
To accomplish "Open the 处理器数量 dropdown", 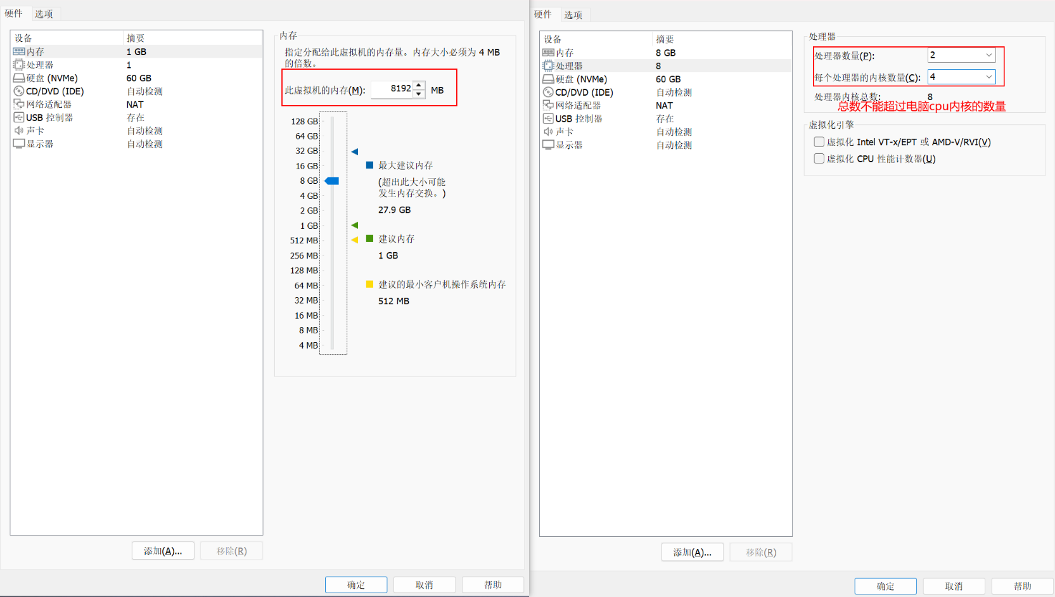I will point(988,55).
